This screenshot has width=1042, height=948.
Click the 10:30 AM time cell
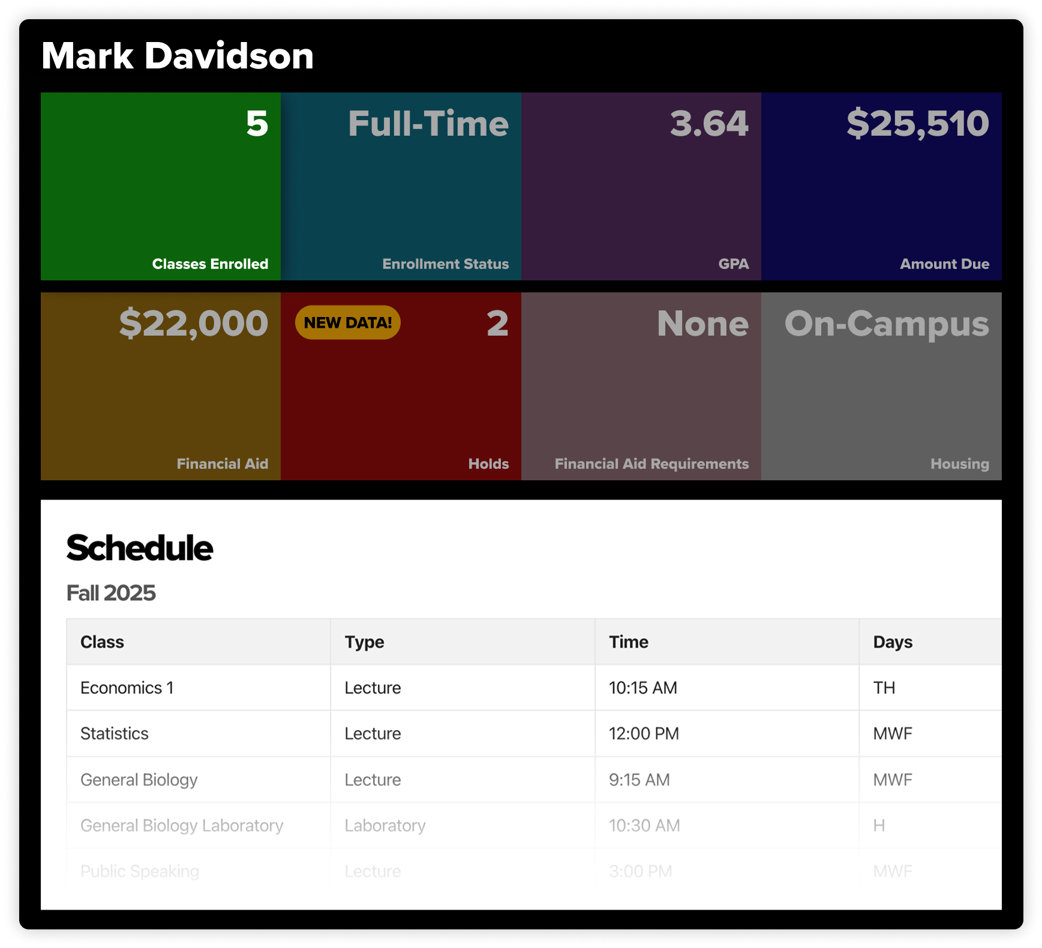pyautogui.click(x=727, y=826)
